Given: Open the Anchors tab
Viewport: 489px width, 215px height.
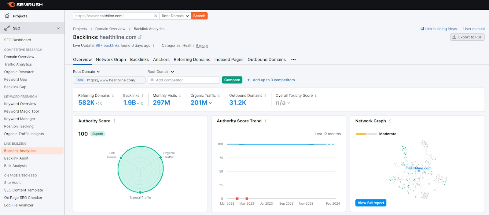Looking at the screenshot, I should (x=161, y=60).
